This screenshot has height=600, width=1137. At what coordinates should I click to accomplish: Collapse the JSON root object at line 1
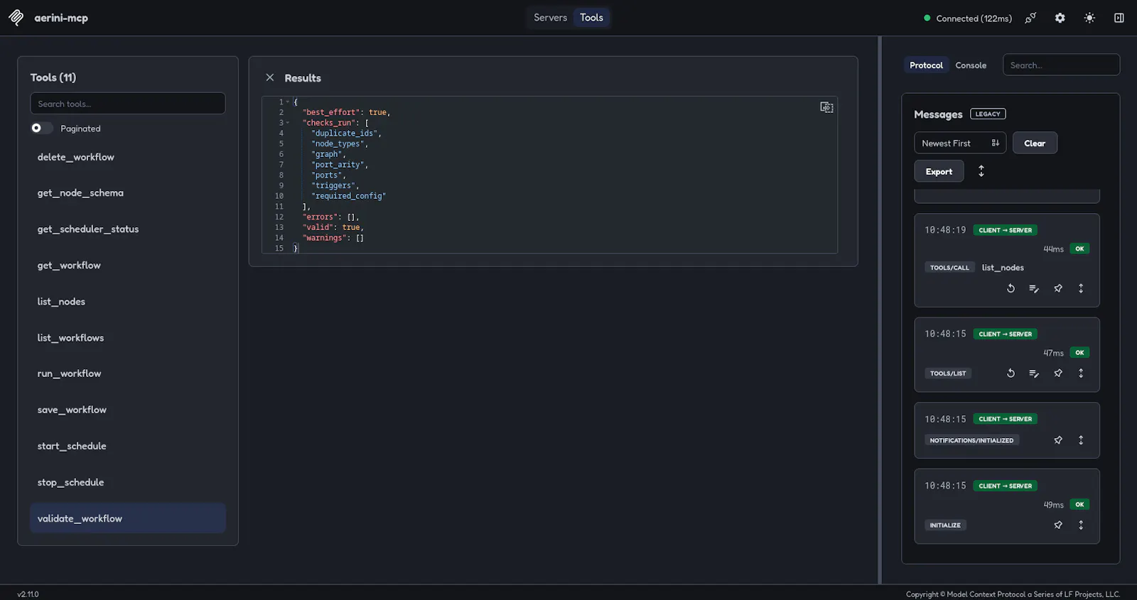click(x=287, y=102)
